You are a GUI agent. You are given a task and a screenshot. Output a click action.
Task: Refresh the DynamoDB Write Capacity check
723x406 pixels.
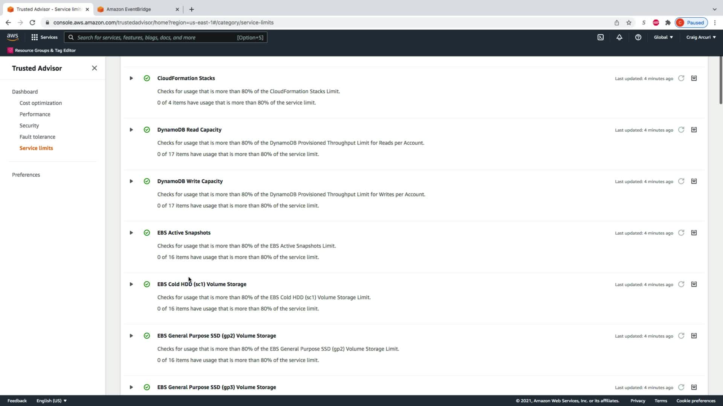(x=681, y=181)
